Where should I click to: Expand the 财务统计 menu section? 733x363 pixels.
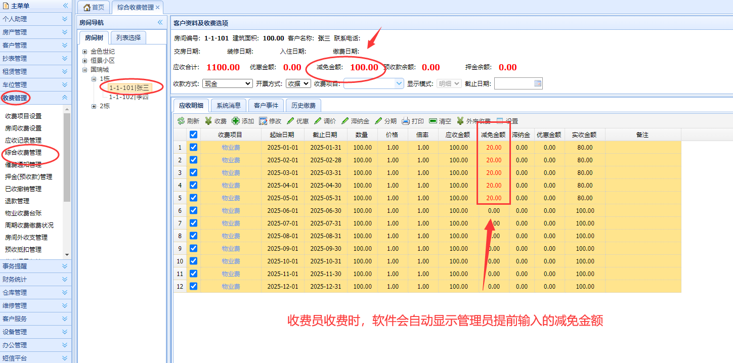click(35, 279)
